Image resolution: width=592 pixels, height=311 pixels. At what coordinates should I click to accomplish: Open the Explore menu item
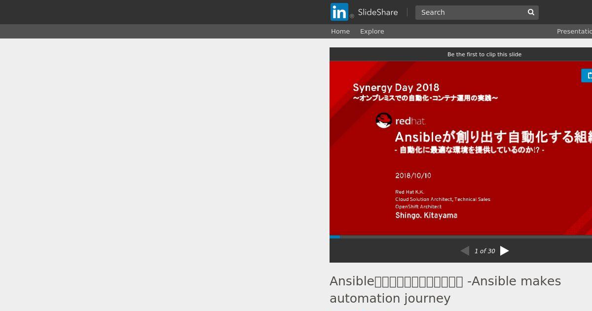coord(372,31)
